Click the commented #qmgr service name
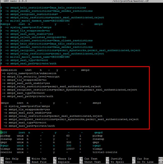163x164 pixels. (x=5, y=146)
